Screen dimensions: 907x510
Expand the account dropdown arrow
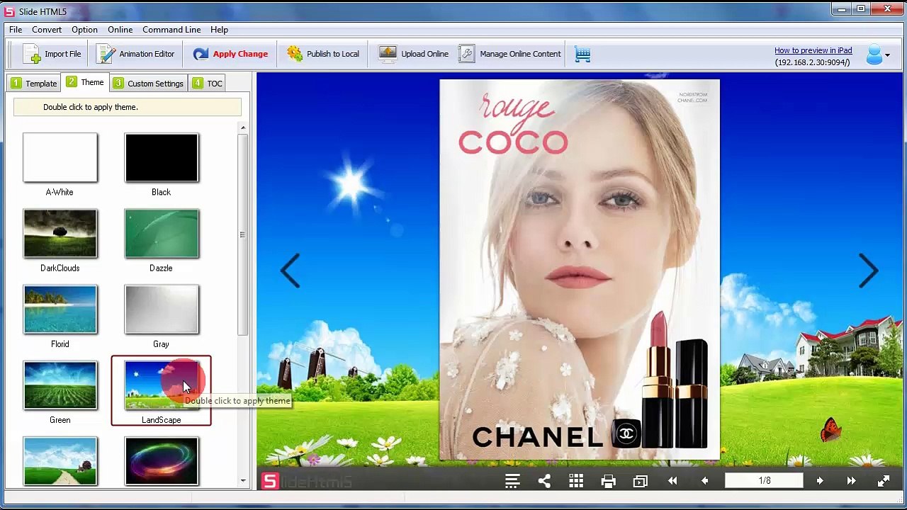pyautogui.click(x=887, y=55)
